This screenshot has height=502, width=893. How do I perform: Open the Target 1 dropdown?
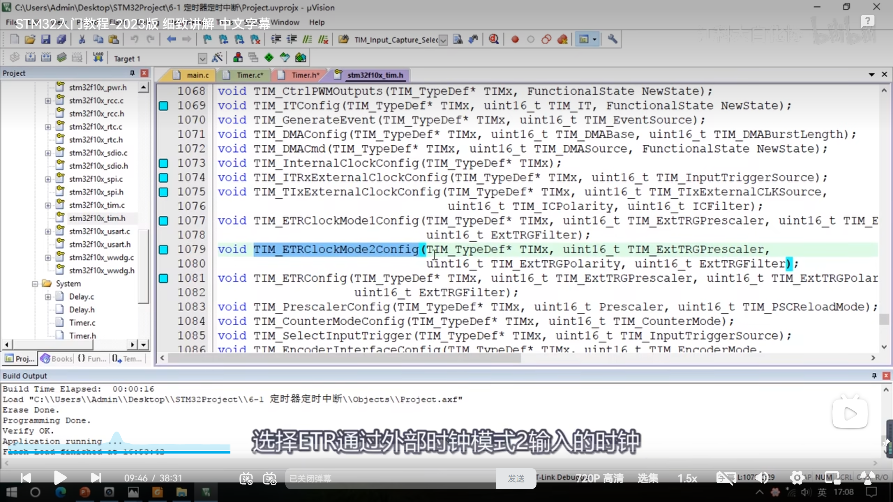[202, 59]
